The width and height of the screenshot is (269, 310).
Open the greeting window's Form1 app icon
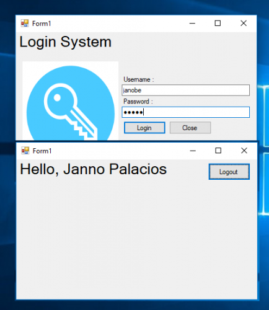coord(25,151)
